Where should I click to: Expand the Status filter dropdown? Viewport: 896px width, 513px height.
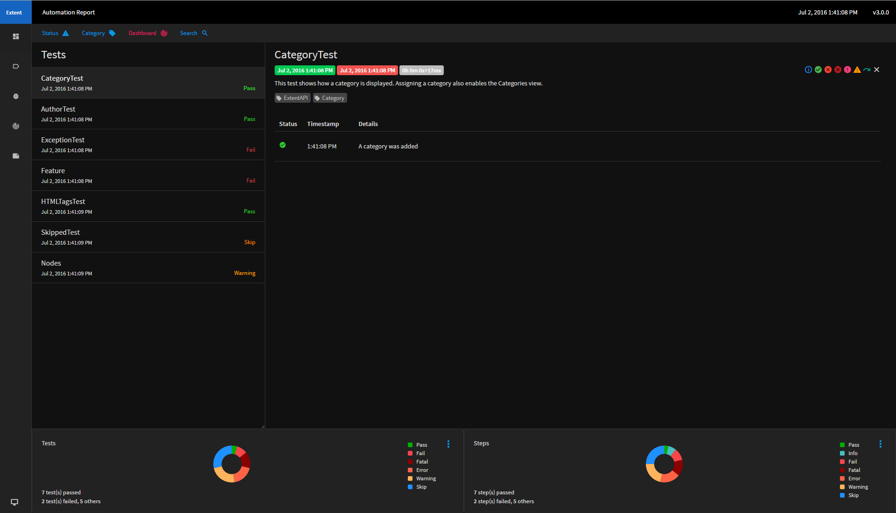[55, 33]
